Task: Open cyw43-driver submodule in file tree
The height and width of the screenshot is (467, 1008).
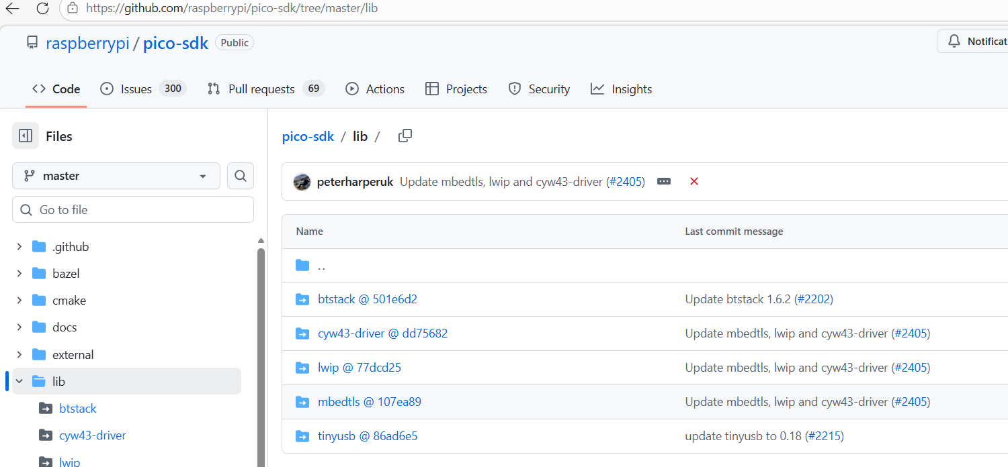Action: [x=93, y=435]
